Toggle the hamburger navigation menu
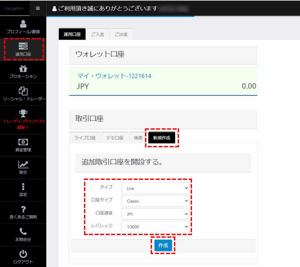 coord(38,8)
